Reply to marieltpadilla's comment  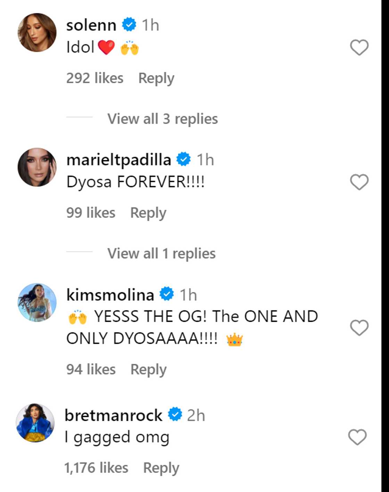148,213
